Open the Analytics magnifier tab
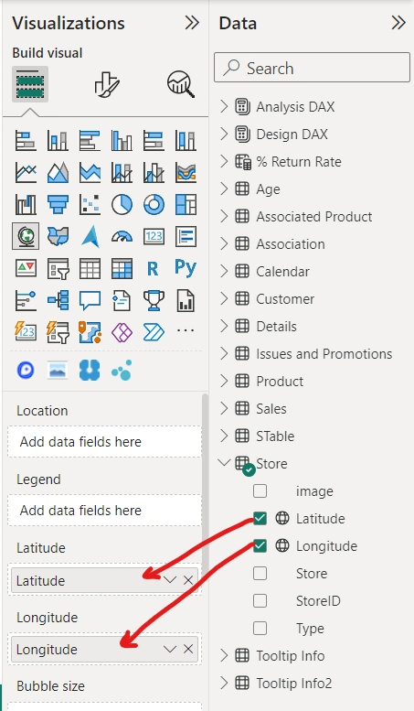 tap(181, 84)
